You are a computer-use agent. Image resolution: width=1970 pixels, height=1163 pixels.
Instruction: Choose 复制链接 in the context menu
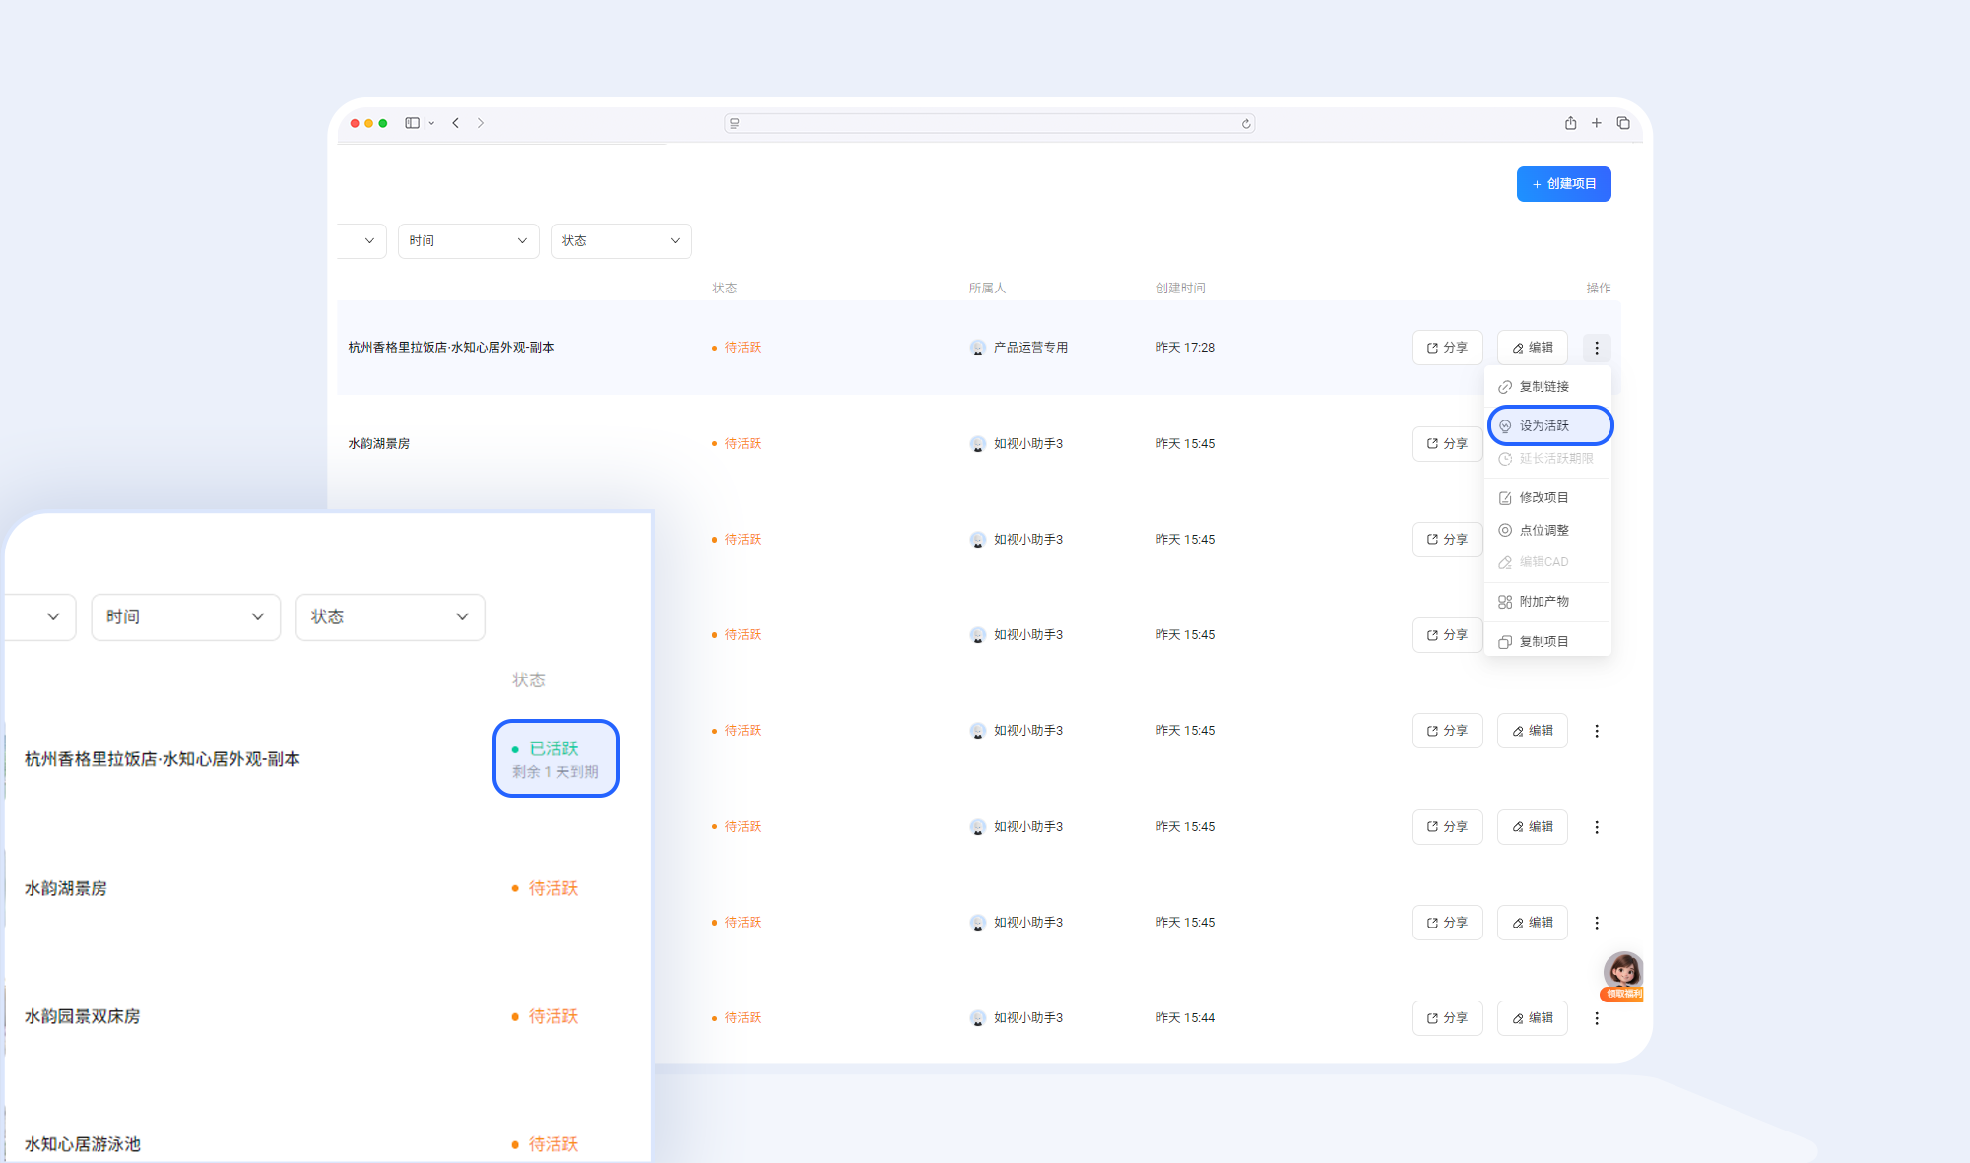point(1543,387)
